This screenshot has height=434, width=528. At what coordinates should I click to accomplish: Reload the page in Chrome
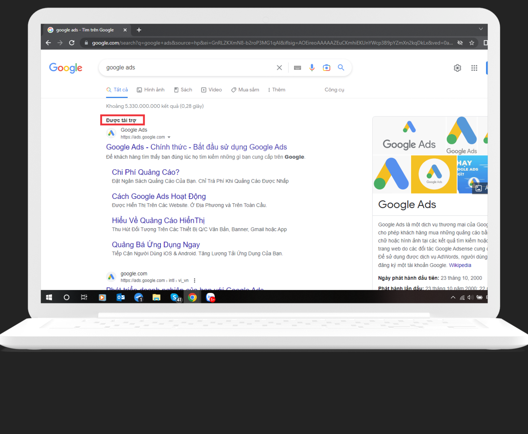72,43
